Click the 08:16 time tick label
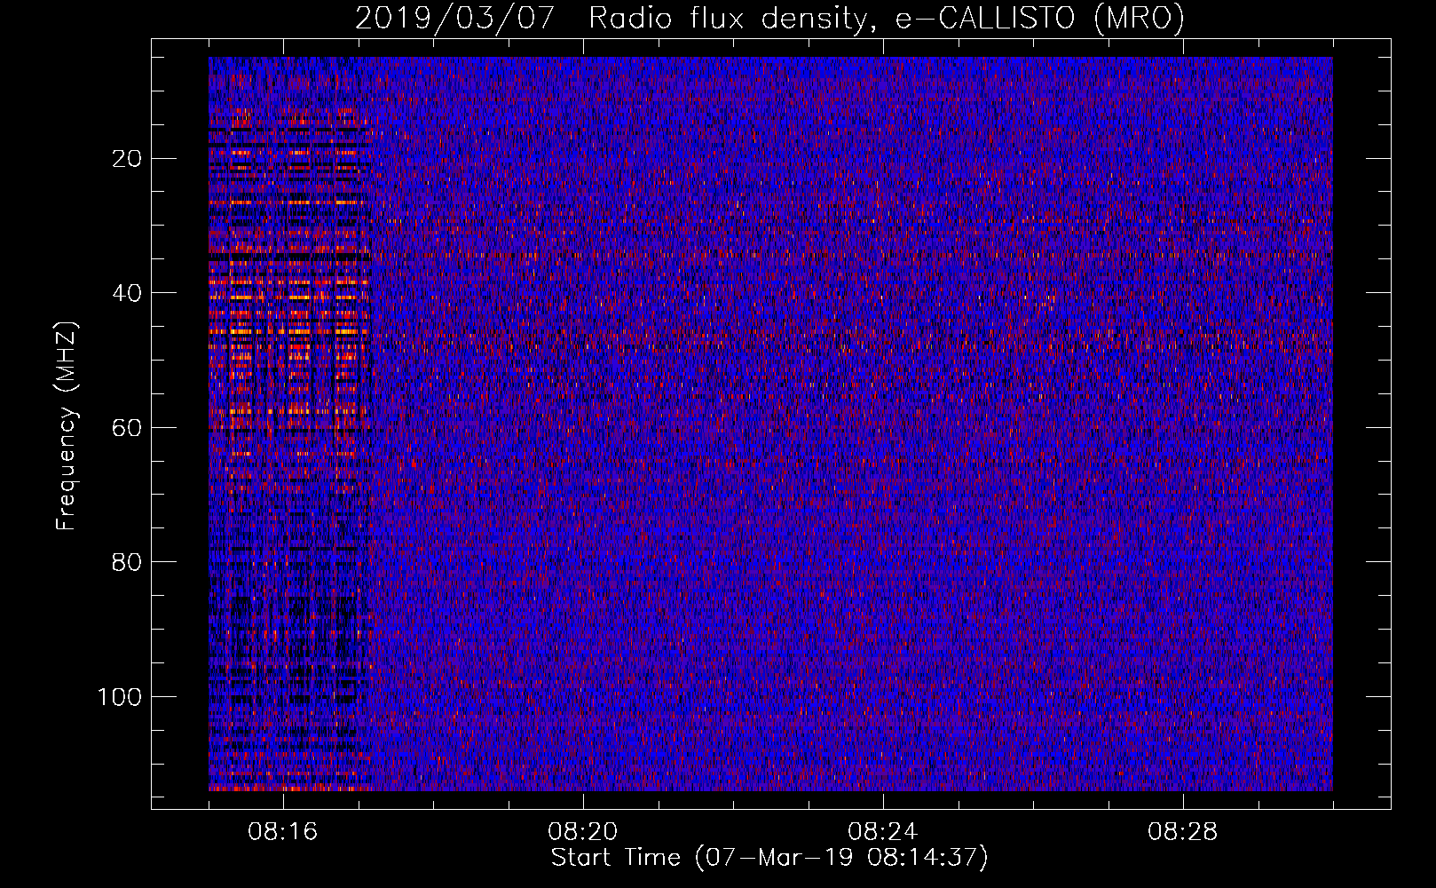 click(283, 832)
